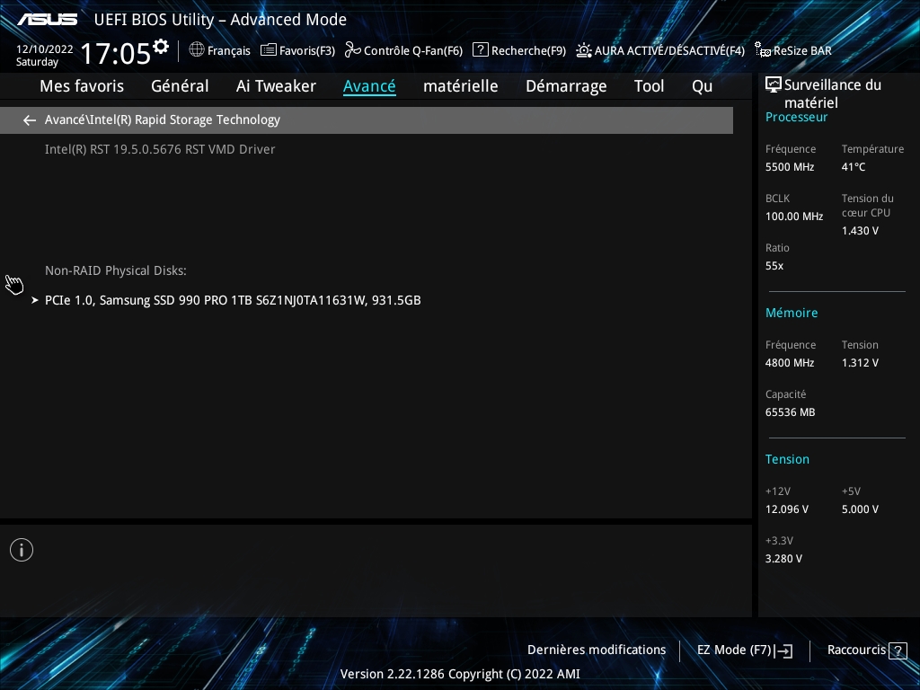Click the 55x ratio value

[774, 266]
